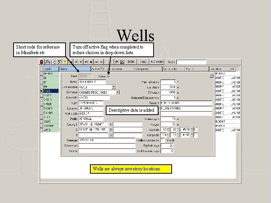This screenshot has height=203, width=271.
Task: Click the Water depth input field
Action: (x=168, y=119)
